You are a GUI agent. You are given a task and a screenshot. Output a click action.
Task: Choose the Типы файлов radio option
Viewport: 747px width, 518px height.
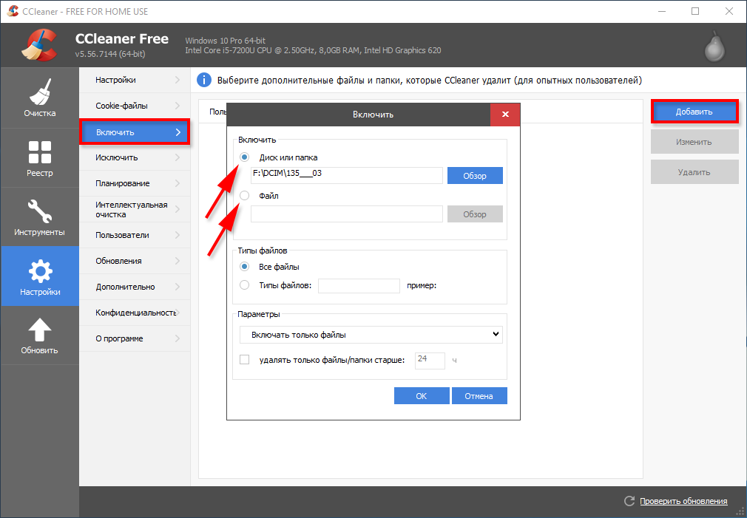[245, 285]
